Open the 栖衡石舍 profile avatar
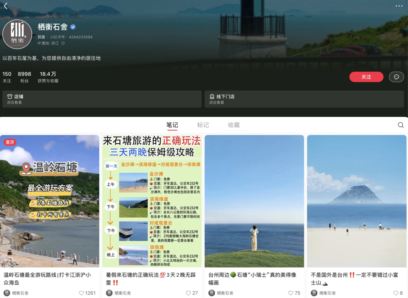 click(17, 34)
